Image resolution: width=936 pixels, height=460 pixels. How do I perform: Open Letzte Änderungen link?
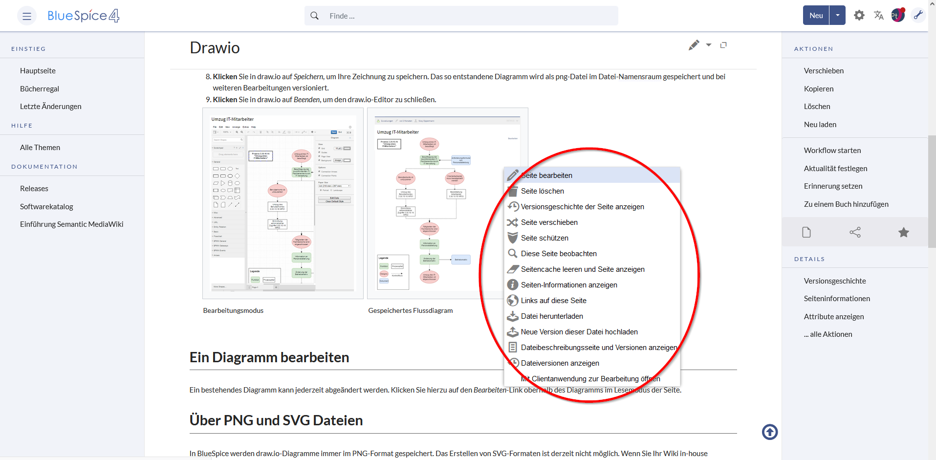pyautogui.click(x=51, y=107)
